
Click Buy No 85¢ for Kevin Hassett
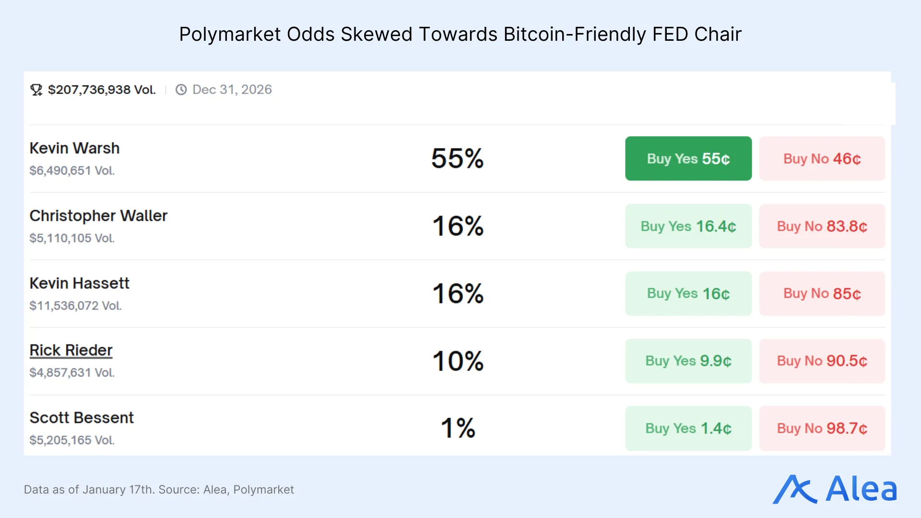coord(822,294)
